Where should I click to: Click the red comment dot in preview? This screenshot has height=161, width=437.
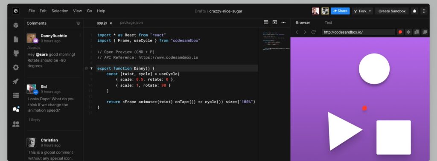pos(364,108)
